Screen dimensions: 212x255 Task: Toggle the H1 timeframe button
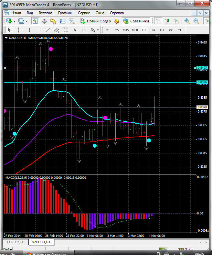coord(144,30)
